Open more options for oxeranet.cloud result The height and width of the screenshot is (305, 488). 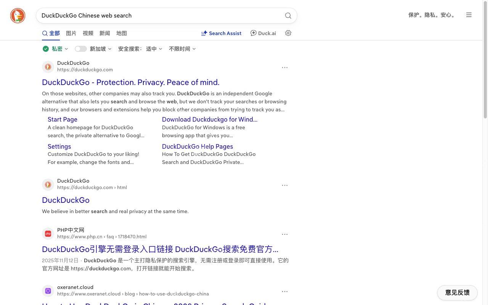click(285, 292)
